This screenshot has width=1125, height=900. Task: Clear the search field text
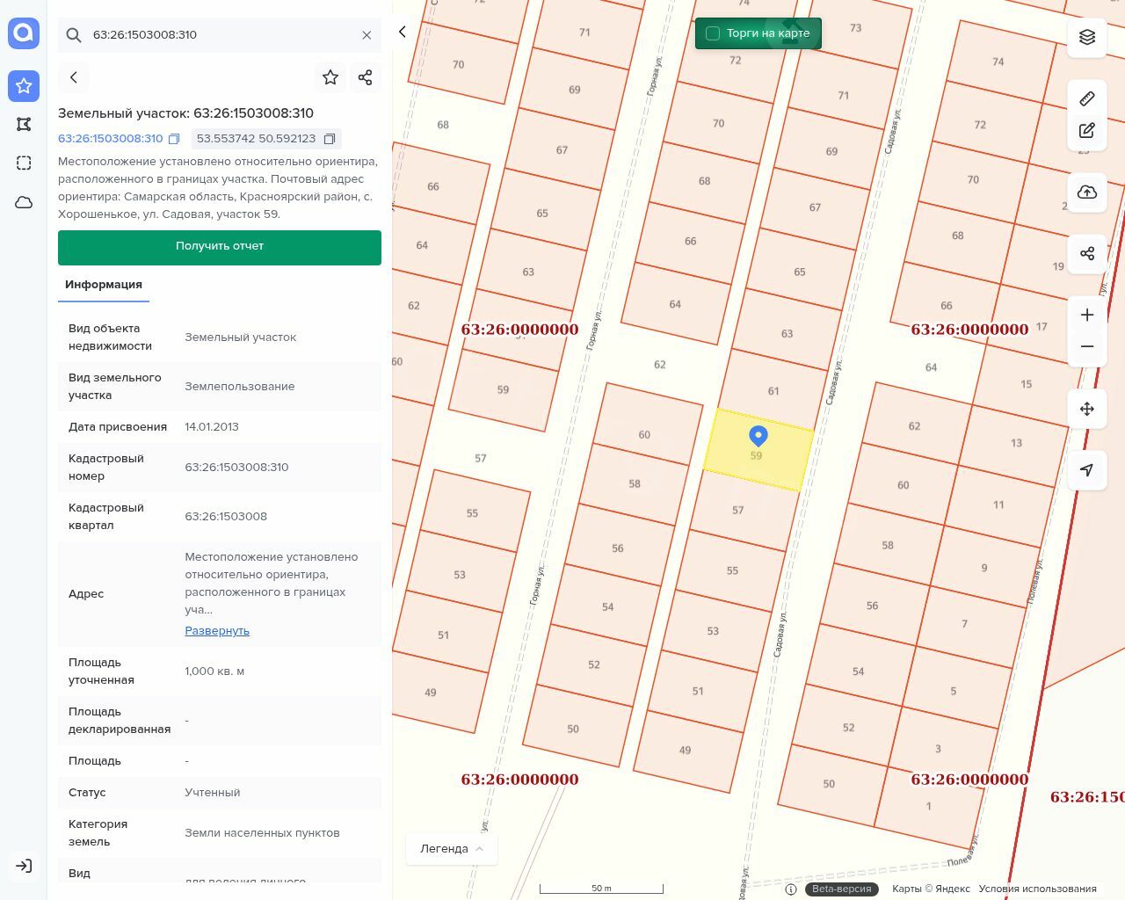(x=367, y=35)
